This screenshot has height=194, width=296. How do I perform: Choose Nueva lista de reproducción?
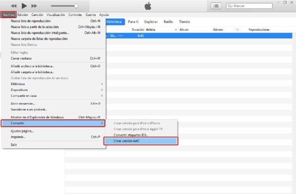tap(31, 21)
